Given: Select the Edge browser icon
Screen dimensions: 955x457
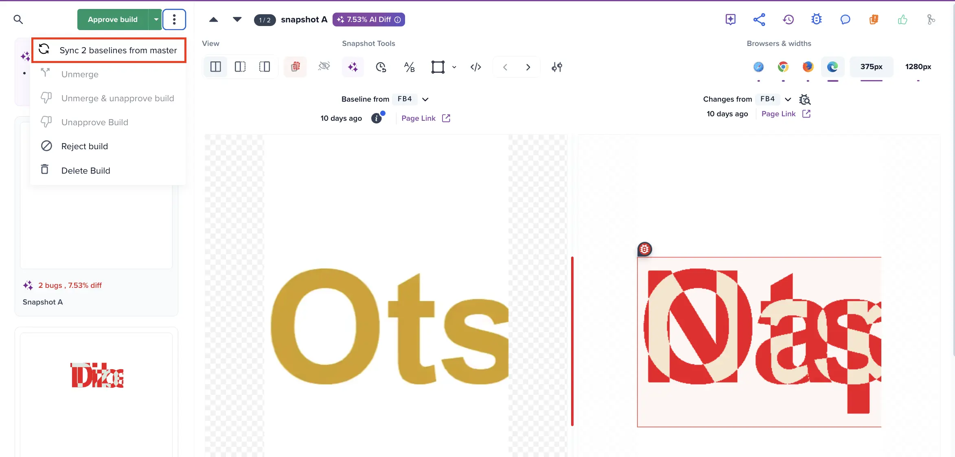Looking at the screenshot, I should coord(832,67).
